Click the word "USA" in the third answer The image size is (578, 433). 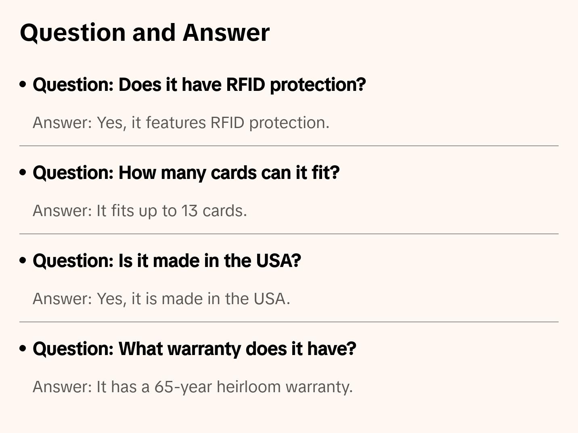[270, 299]
